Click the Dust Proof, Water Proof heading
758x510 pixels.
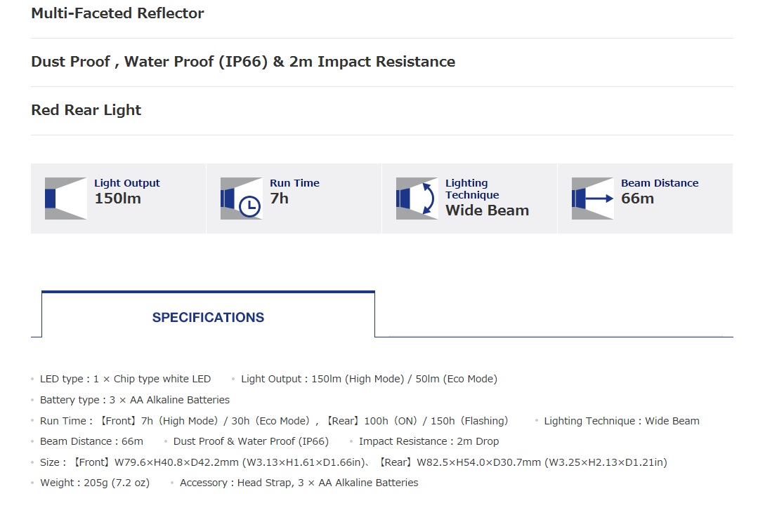(243, 62)
